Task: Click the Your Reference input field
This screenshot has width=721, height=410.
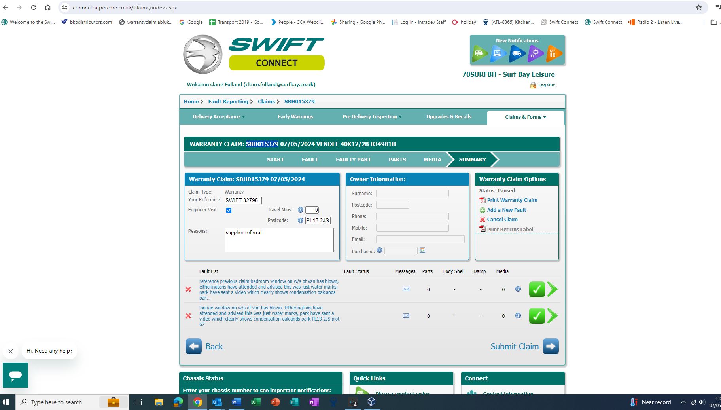Action: tap(243, 201)
